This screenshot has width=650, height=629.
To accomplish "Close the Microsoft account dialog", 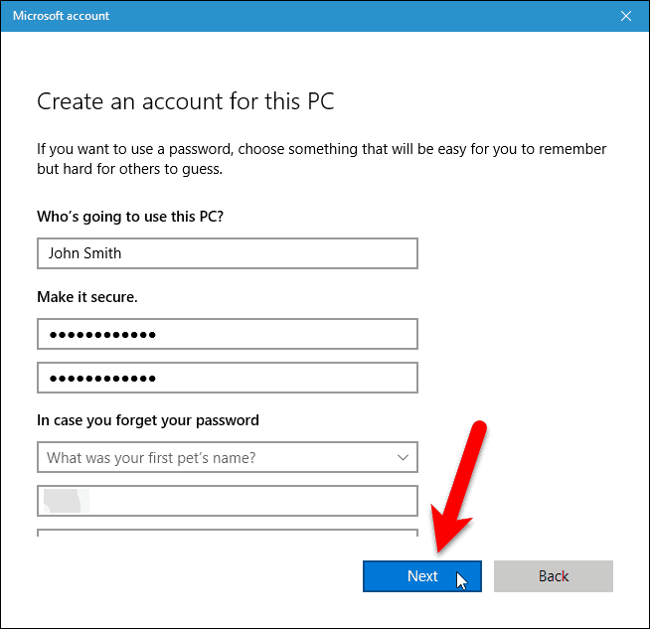I will point(625,16).
